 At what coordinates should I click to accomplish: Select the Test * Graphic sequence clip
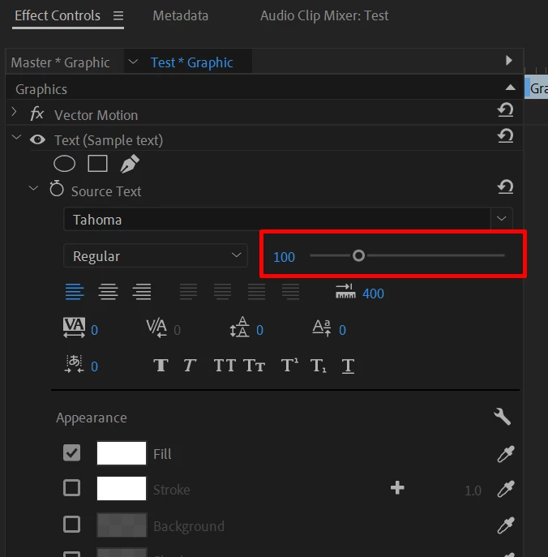coord(192,62)
